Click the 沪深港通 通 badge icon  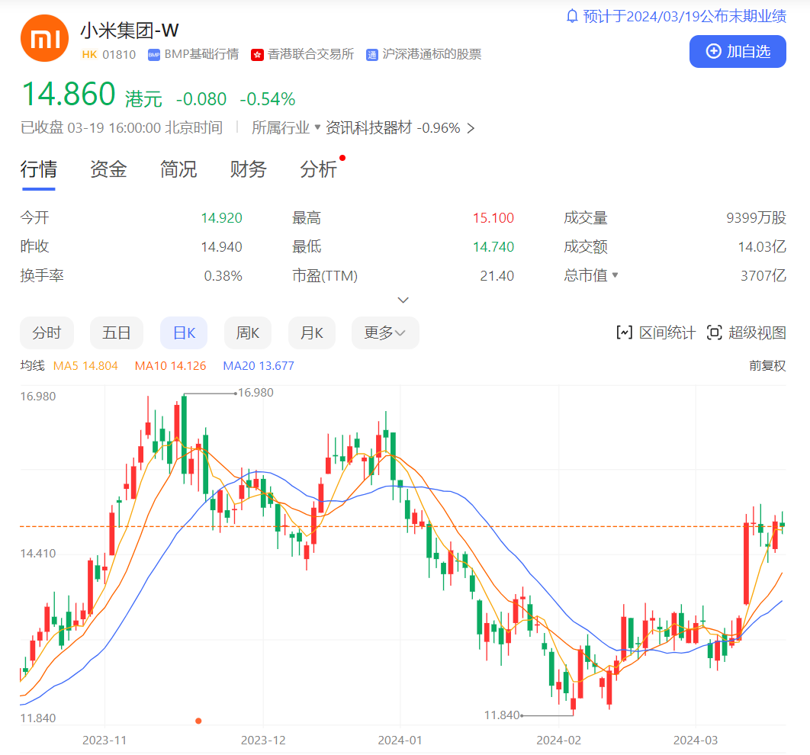[x=372, y=55]
